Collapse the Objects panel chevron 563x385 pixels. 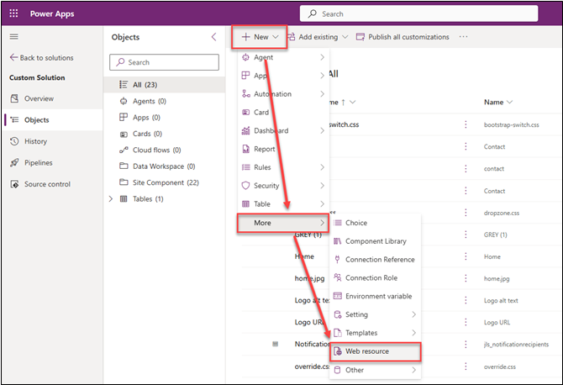tap(213, 37)
